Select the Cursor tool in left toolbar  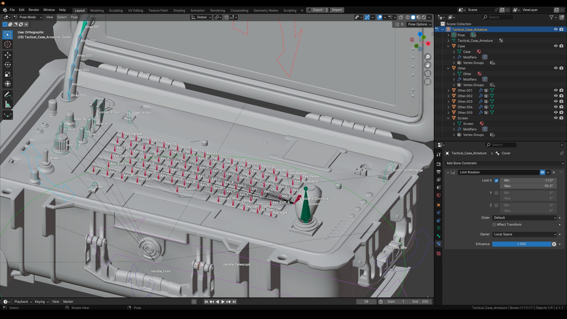click(8, 45)
